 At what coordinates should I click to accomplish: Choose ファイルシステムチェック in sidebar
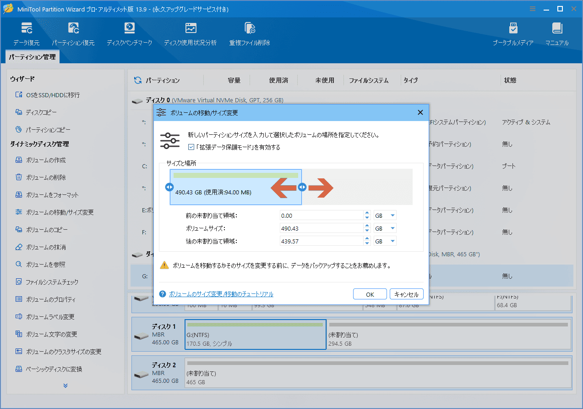pyautogui.click(x=47, y=282)
